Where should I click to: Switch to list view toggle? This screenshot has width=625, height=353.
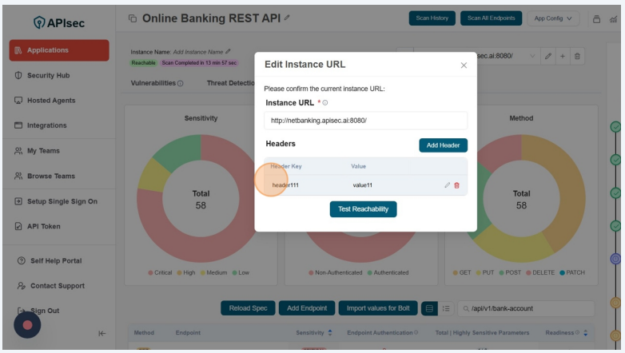[x=447, y=308]
